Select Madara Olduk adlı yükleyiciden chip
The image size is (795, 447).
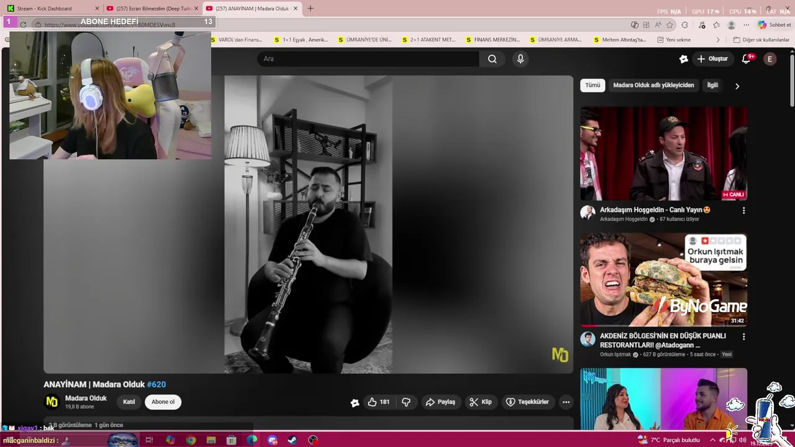click(x=653, y=86)
